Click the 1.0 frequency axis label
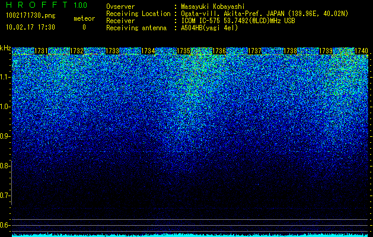This screenshot has height=237, width=373. [x=5, y=107]
